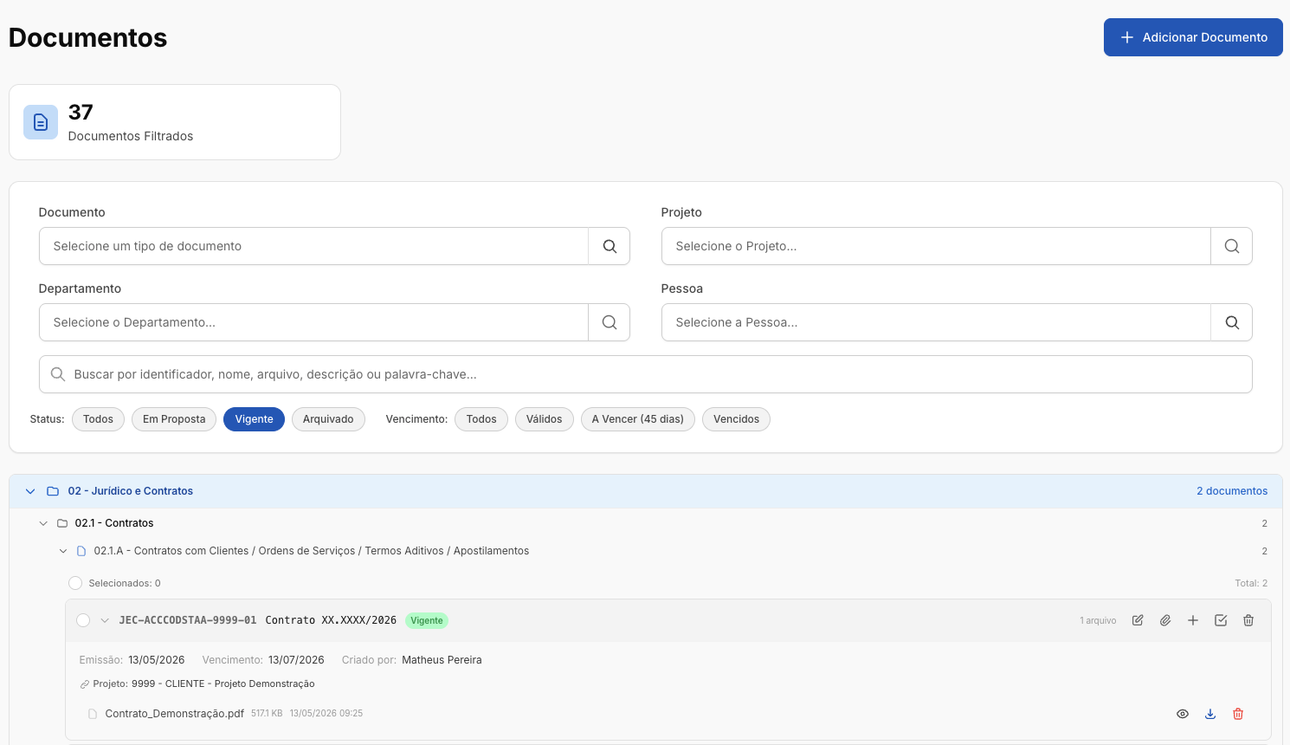The height and width of the screenshot is (745, 1290).
Task: Open the Departamento selector
Action: point(313,322)
